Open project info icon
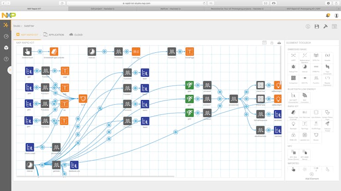The height and width of the screenshot is (191, 341). point(308,27)
